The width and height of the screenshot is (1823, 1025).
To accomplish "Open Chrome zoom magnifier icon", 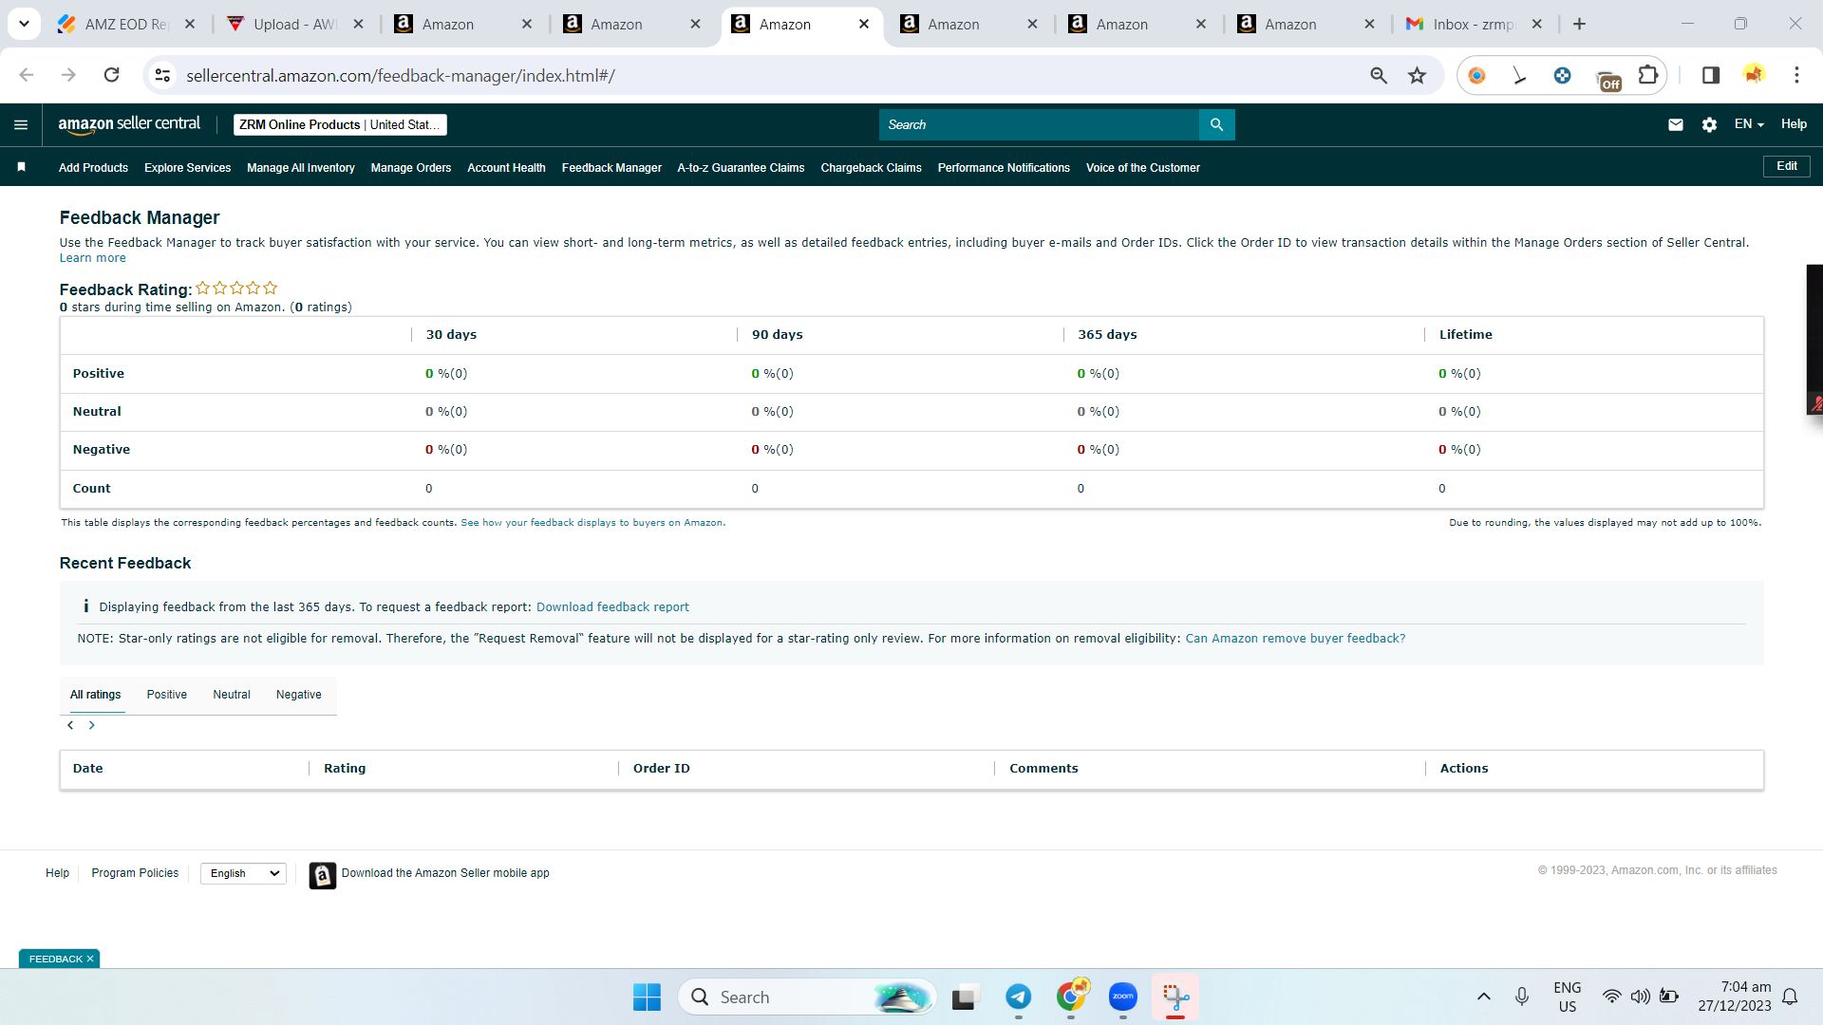I will [1379, 75].
